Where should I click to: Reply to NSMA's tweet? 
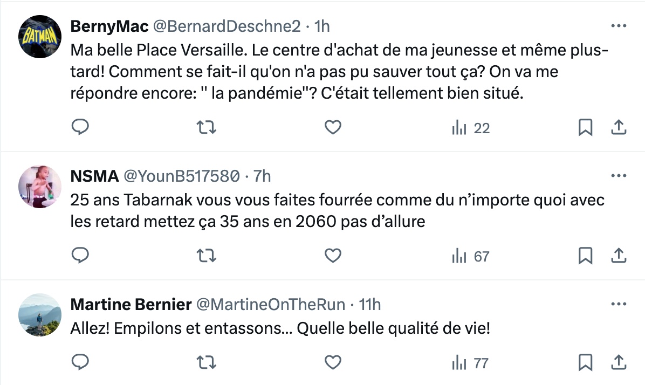coord(80,256)
